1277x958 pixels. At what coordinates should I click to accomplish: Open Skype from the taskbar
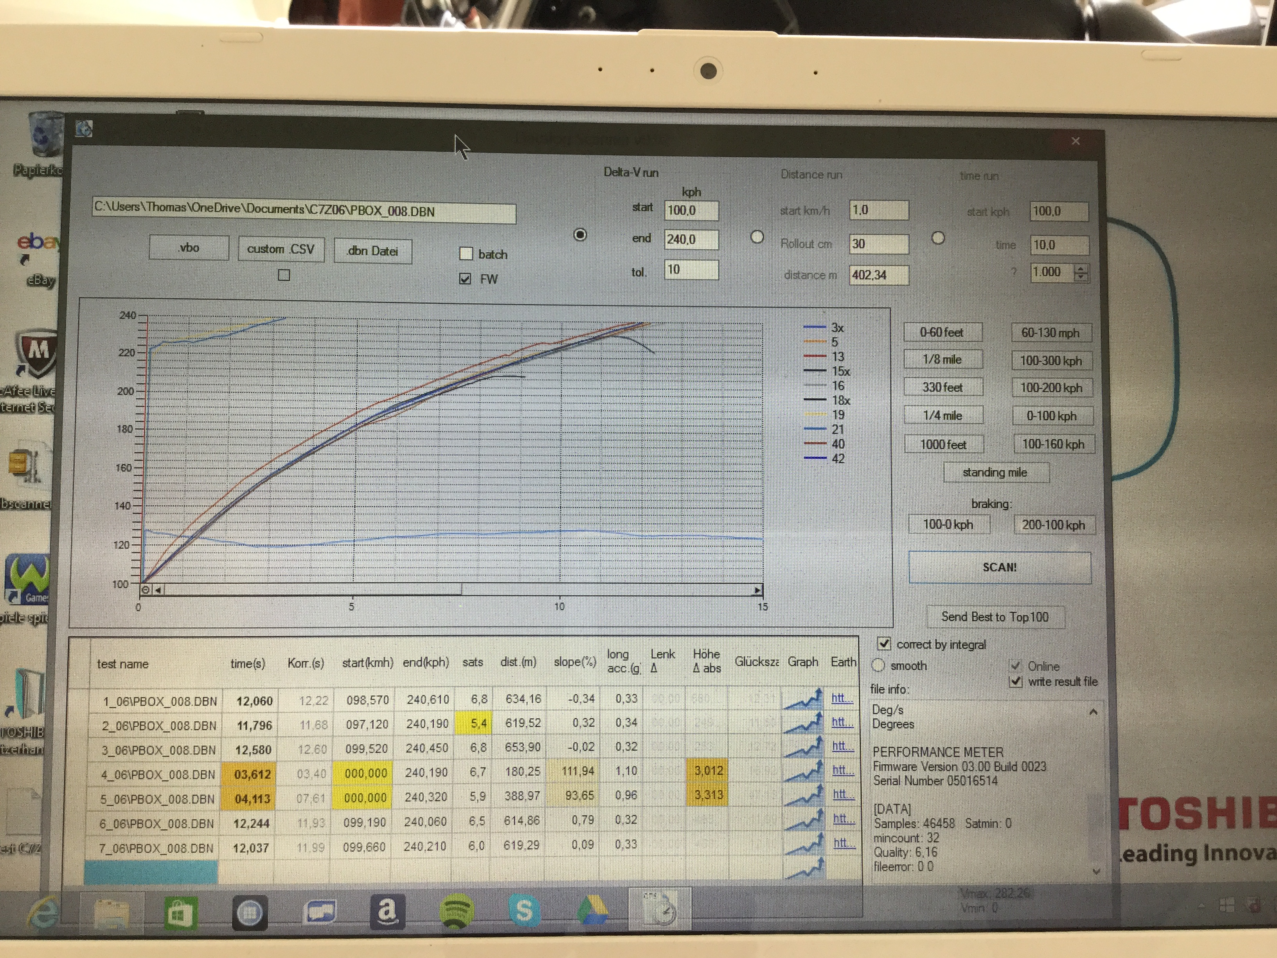(x=523, y=911)
